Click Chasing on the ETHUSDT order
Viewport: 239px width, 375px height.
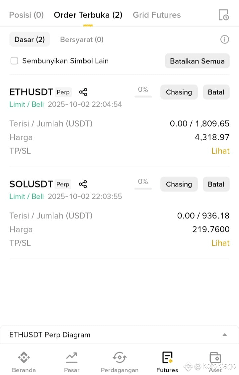[179, 92]
